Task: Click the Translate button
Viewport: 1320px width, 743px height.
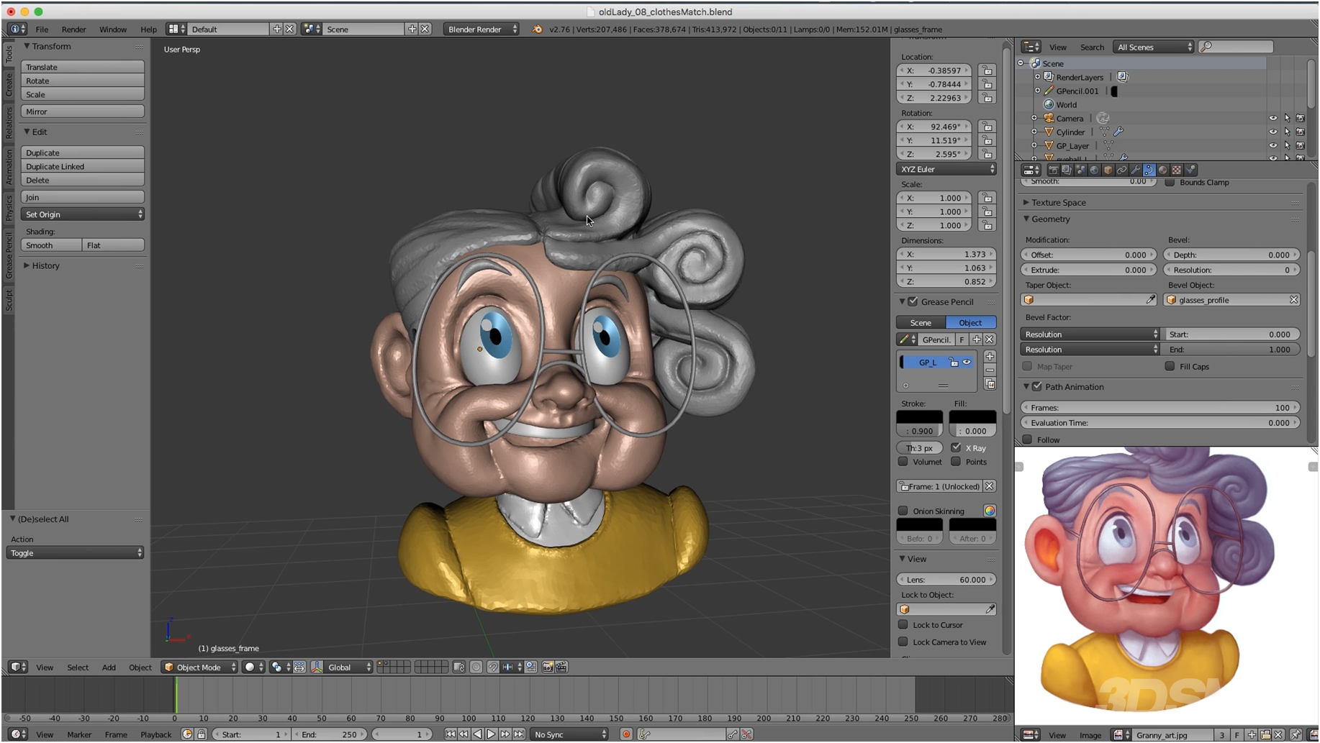Action: (83, 67)
